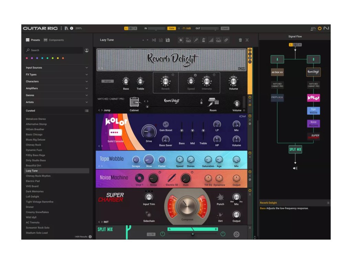
Task: Click the paperclip attach icon
Action: (x=226, y=40)
